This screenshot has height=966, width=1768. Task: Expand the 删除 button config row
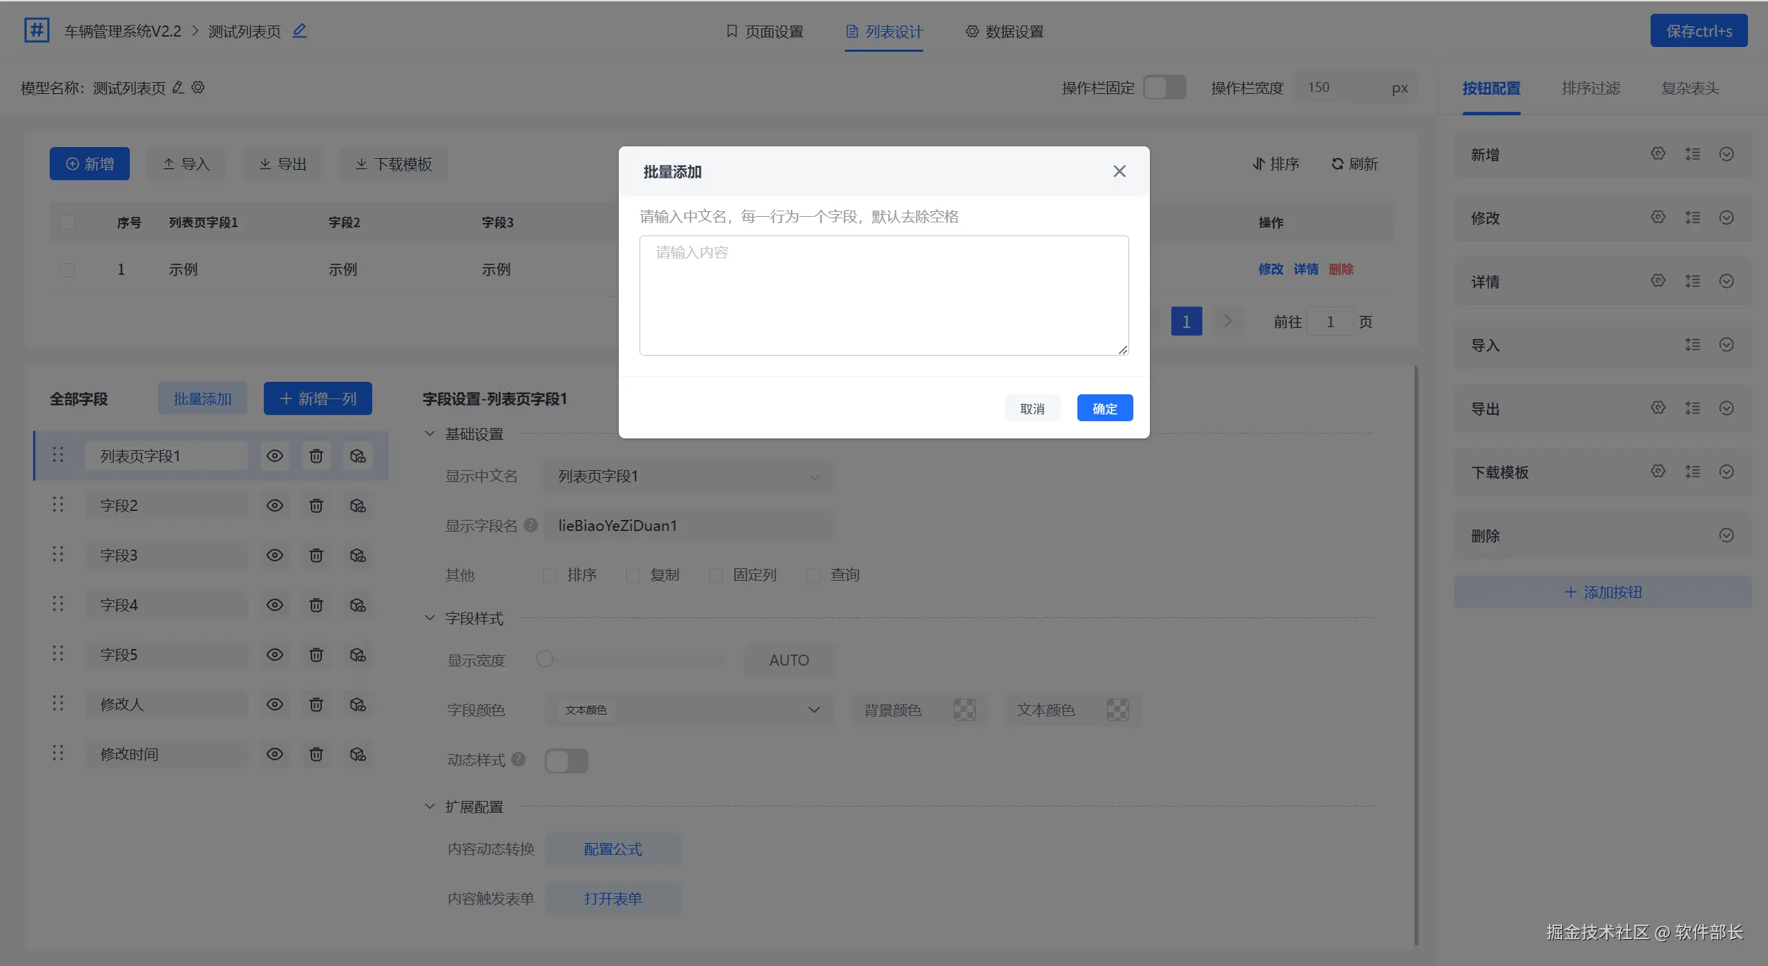tap(1726, 535)
